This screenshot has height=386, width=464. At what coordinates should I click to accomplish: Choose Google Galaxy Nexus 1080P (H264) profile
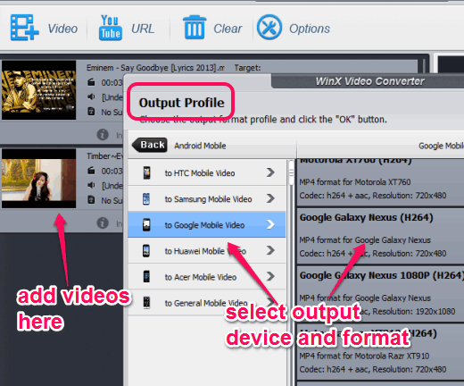click(380, 294)
